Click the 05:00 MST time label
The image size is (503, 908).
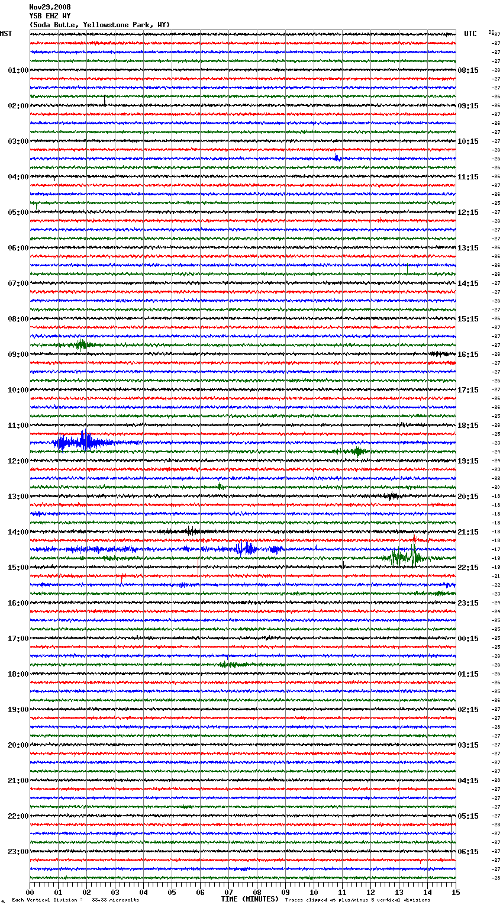click(18, 212)
